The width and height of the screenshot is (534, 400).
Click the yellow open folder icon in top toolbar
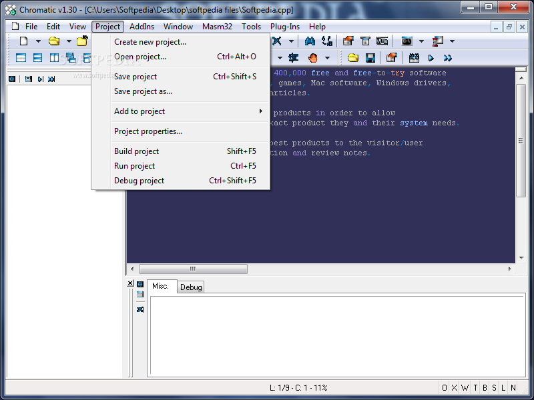tap(54, 41)
